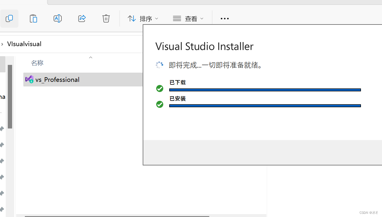Click the horizontal scrollbar under file list
Viewport: 382px width, 217px height.
pyautogui.click(x=117, y=216)
